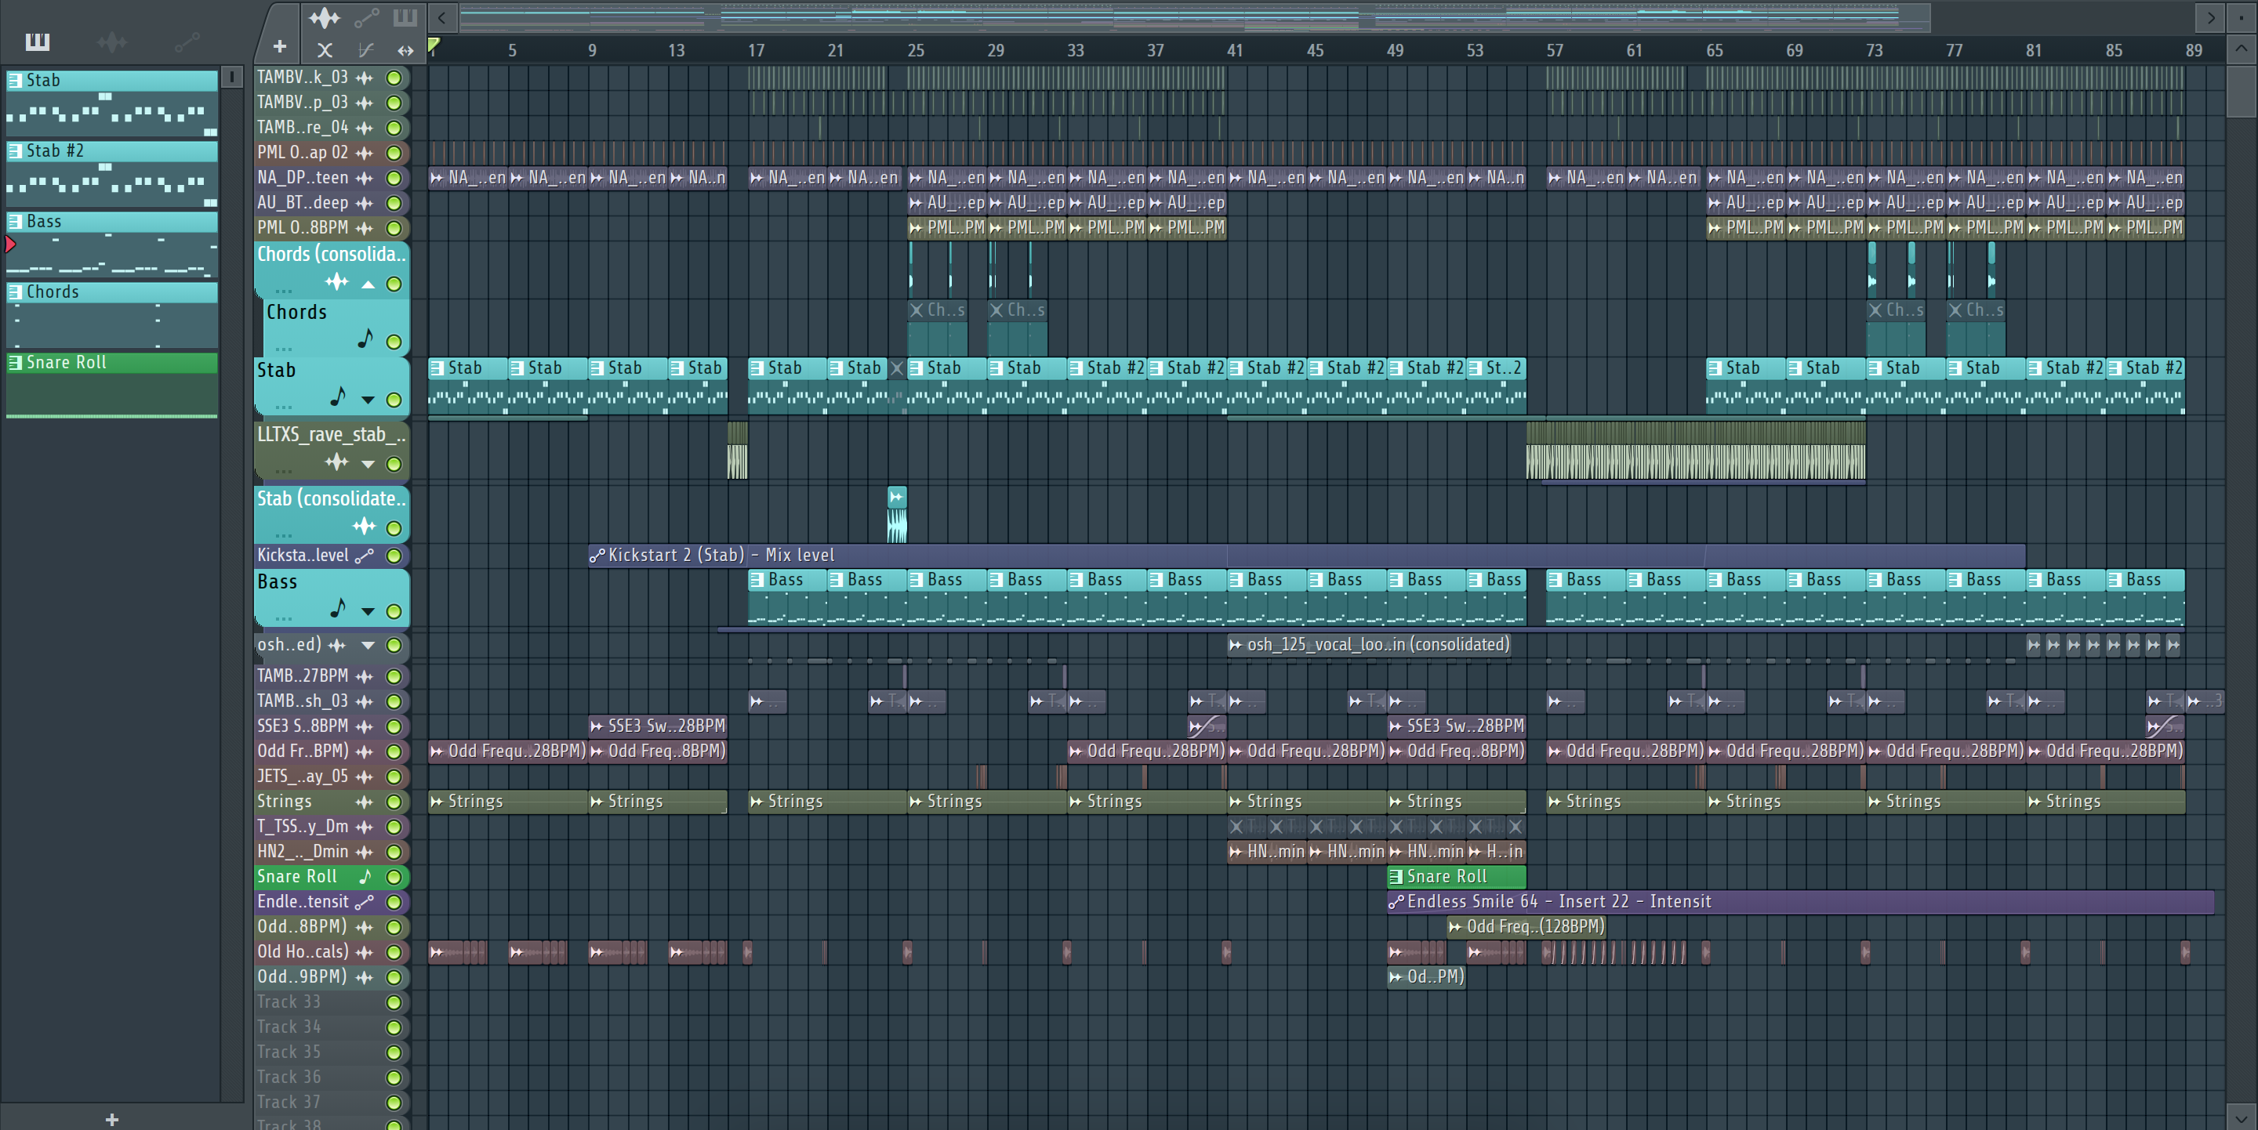Expand the Stab track group arrow

point(368,400)
